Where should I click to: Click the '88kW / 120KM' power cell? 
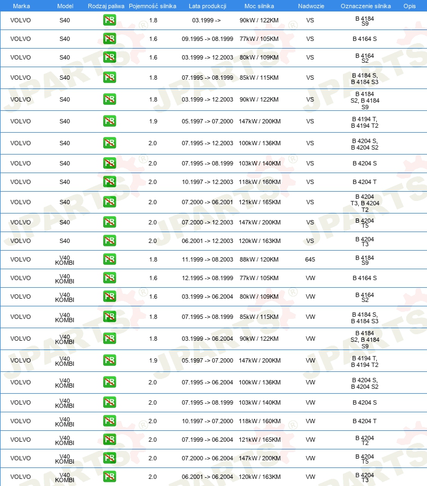259,259
